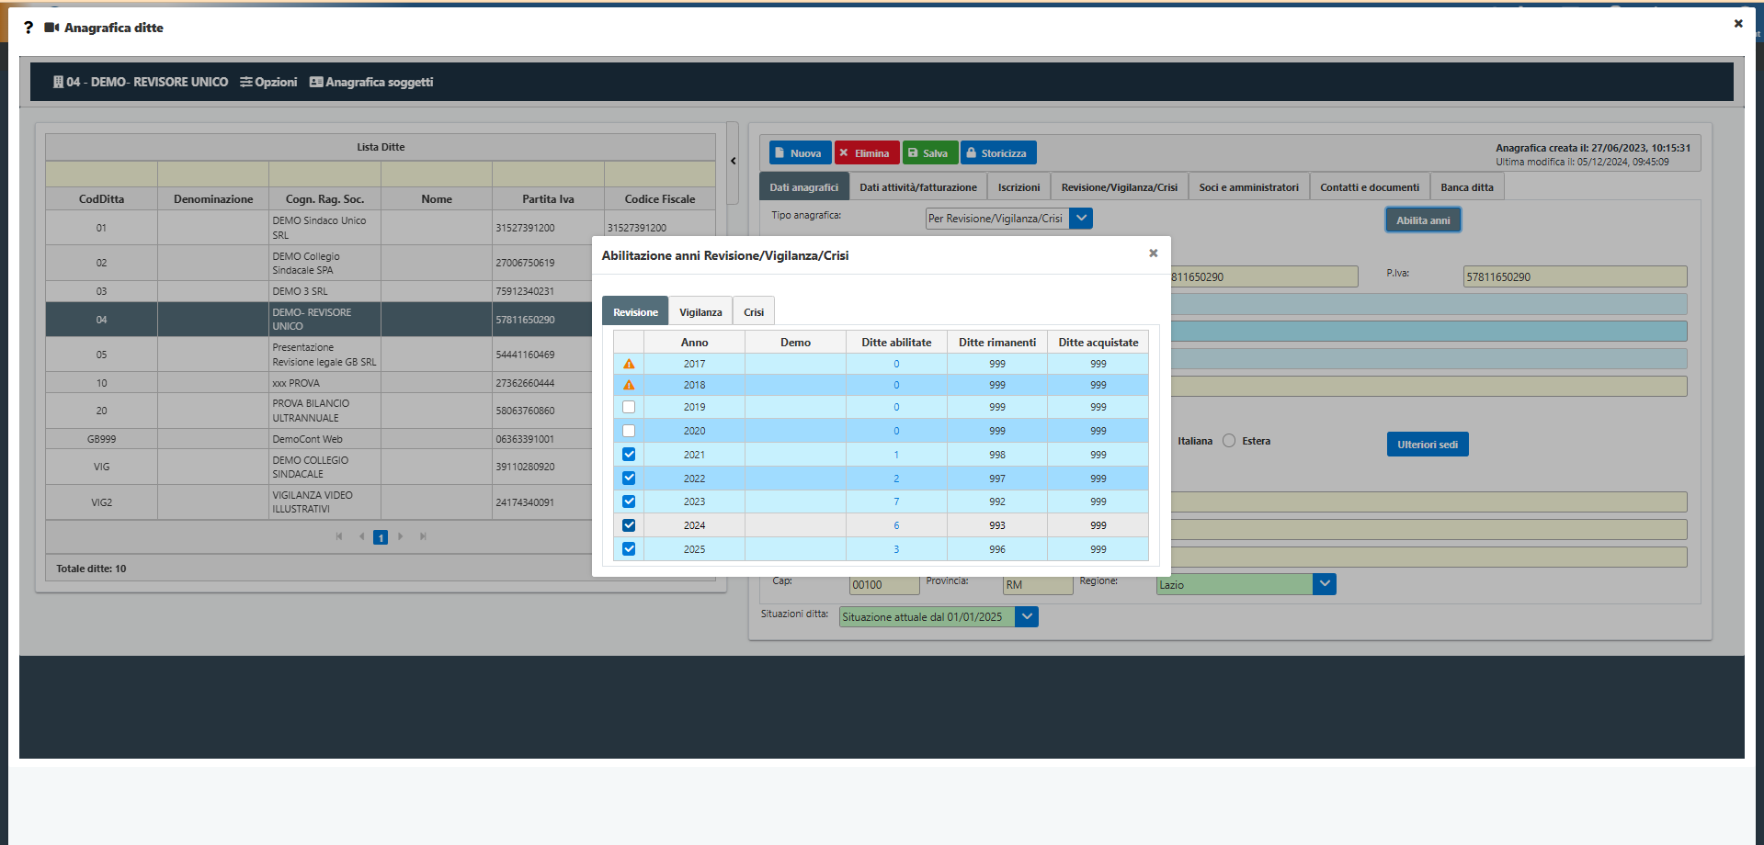Click the help question mark icon
Image resolution: width=1764 pixels, height=845 pixels.
click(28, 28)
